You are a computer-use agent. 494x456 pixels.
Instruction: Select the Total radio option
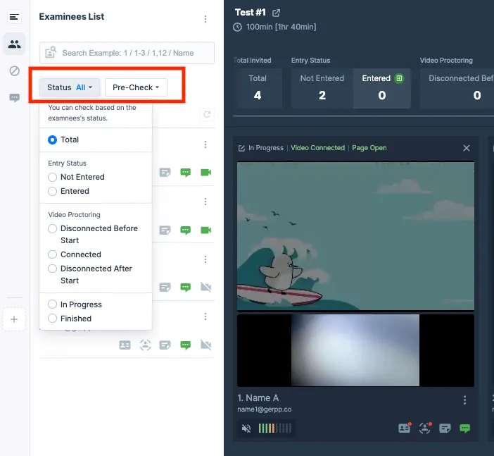(x=52, y=140)
